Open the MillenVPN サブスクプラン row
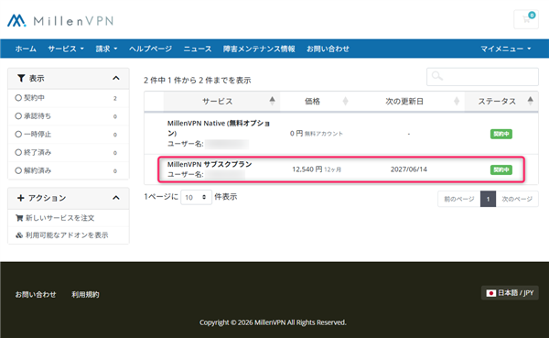The height and width of the screenshot is (338, 549). click(341, 169)
